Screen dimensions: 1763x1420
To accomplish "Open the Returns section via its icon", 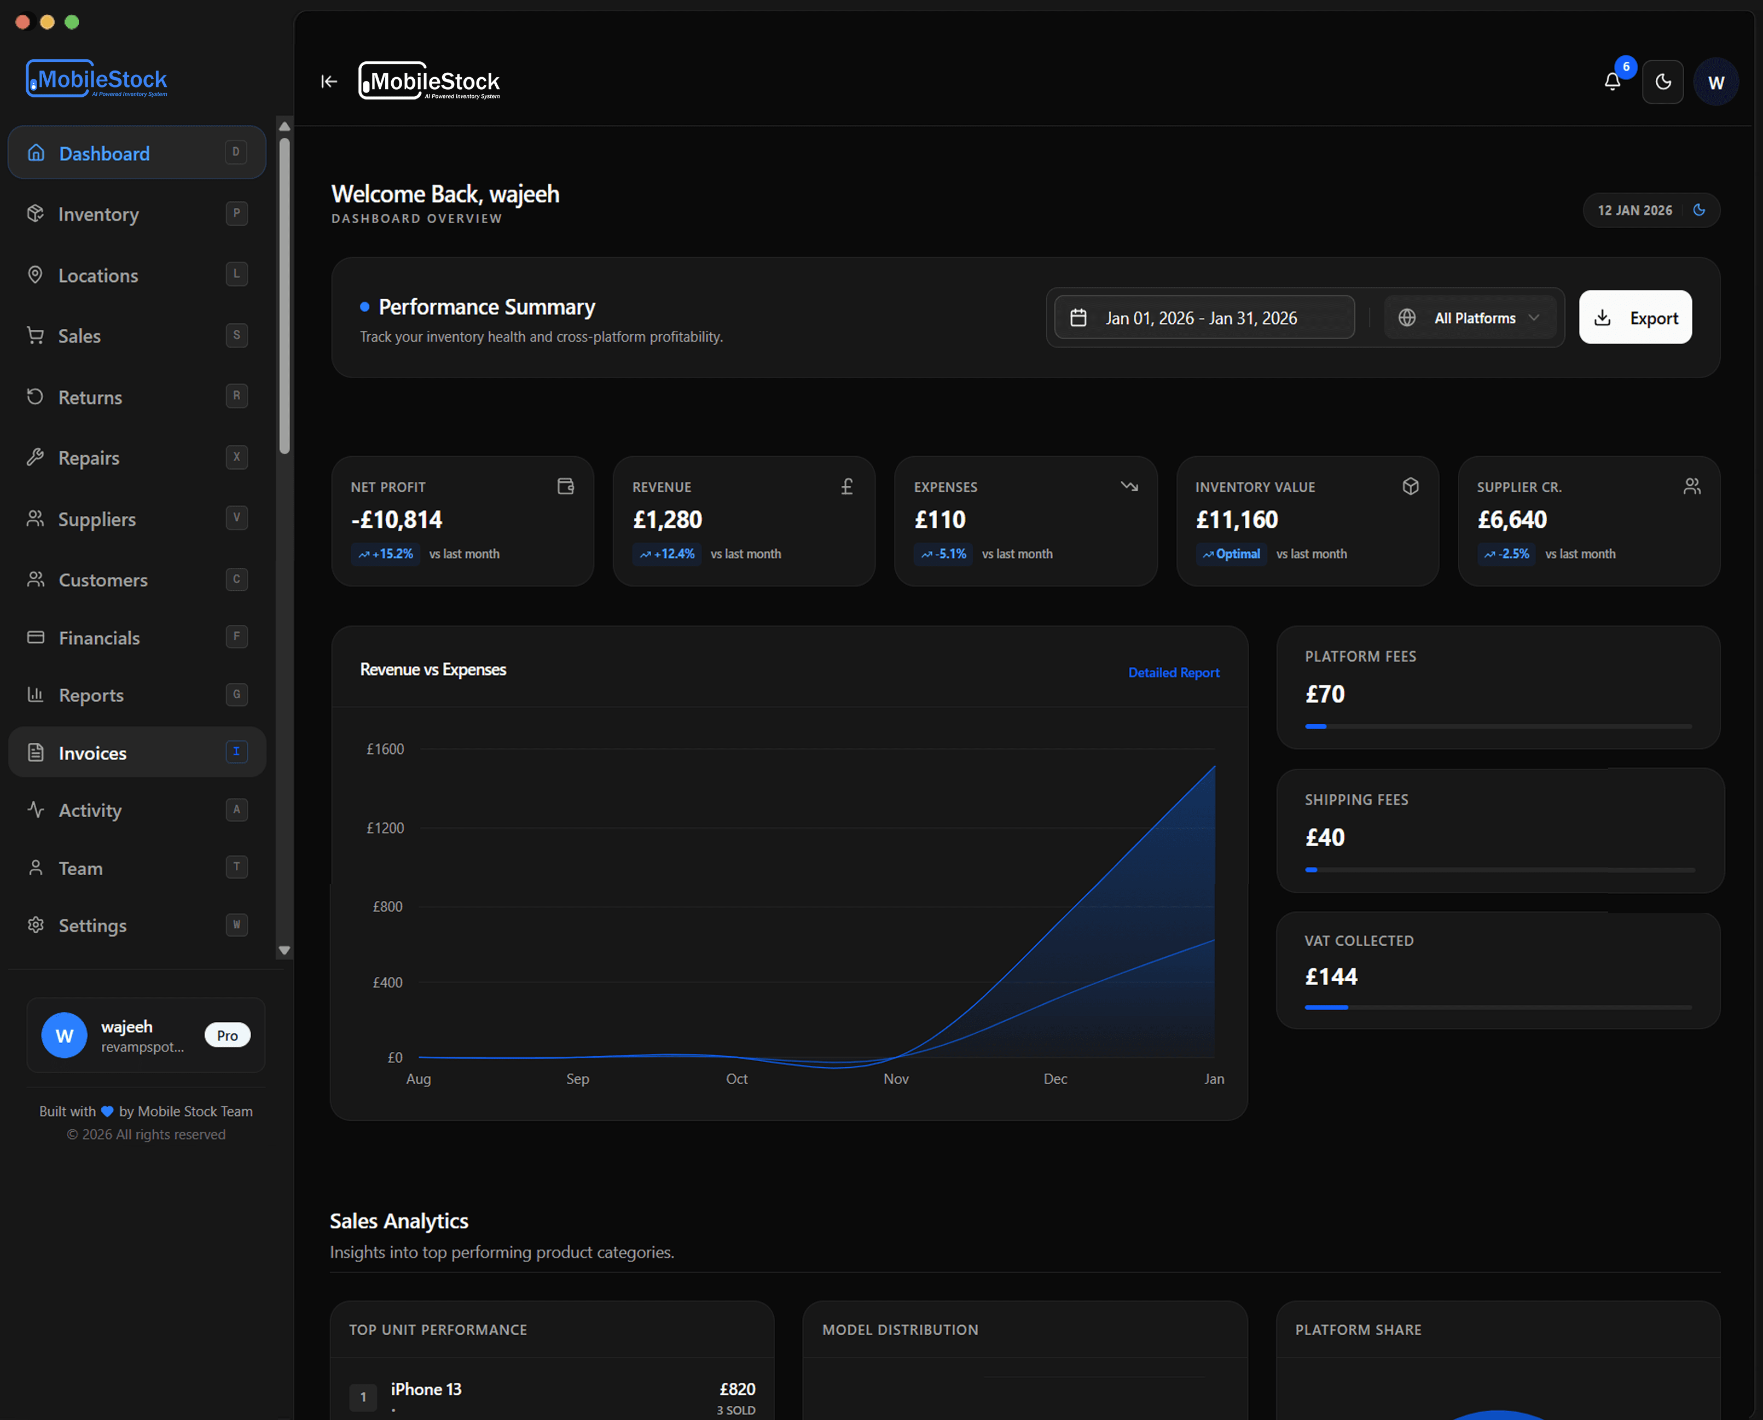I will pos(36,396).
